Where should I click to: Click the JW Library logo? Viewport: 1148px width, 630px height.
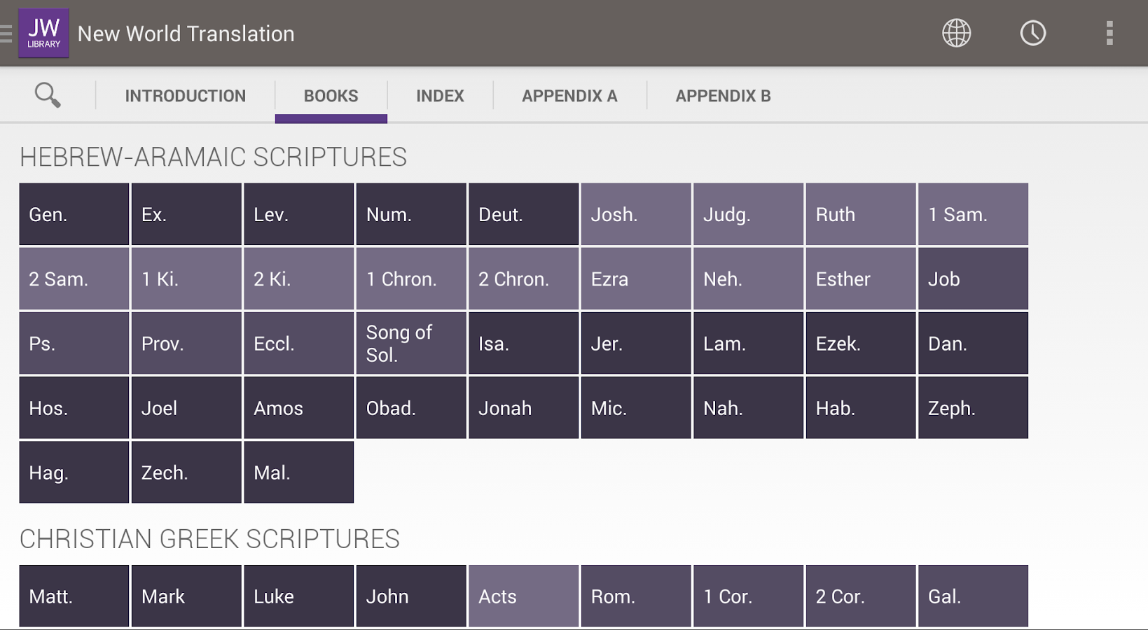[x=43, y=33]
